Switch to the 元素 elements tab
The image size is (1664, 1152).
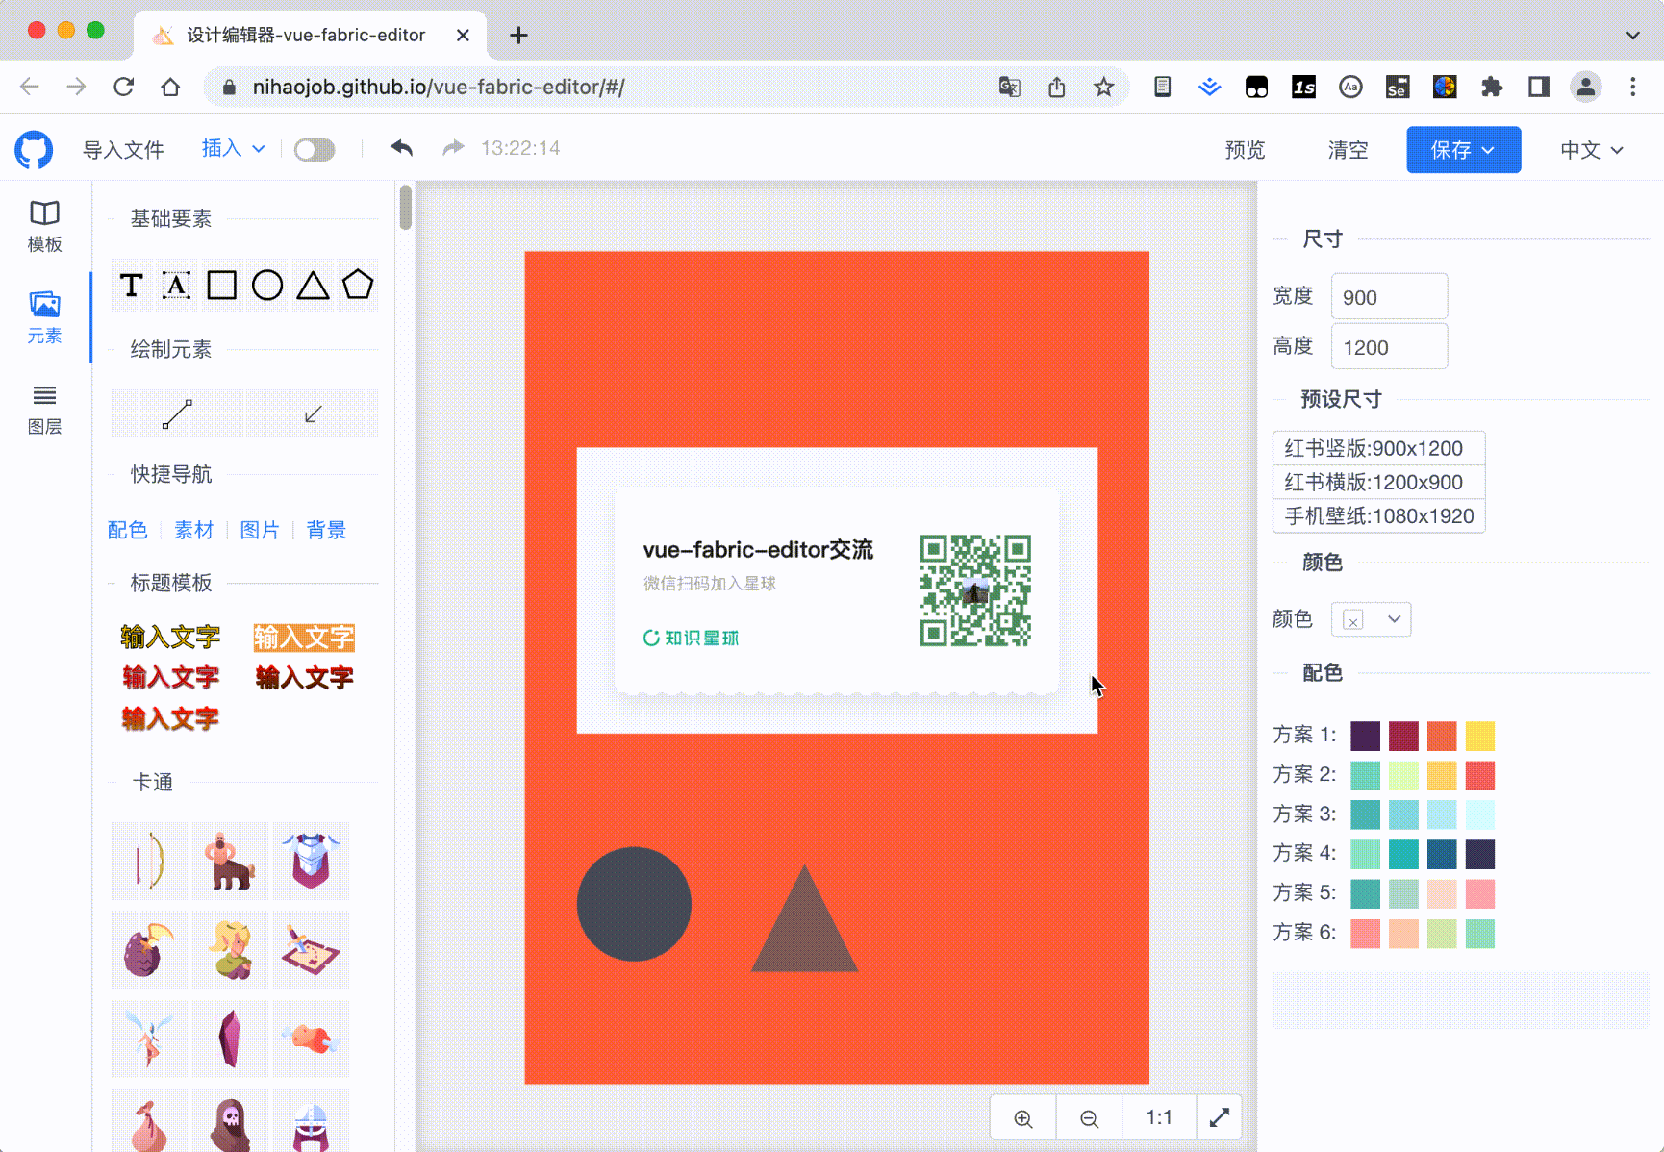click(44, 317)
